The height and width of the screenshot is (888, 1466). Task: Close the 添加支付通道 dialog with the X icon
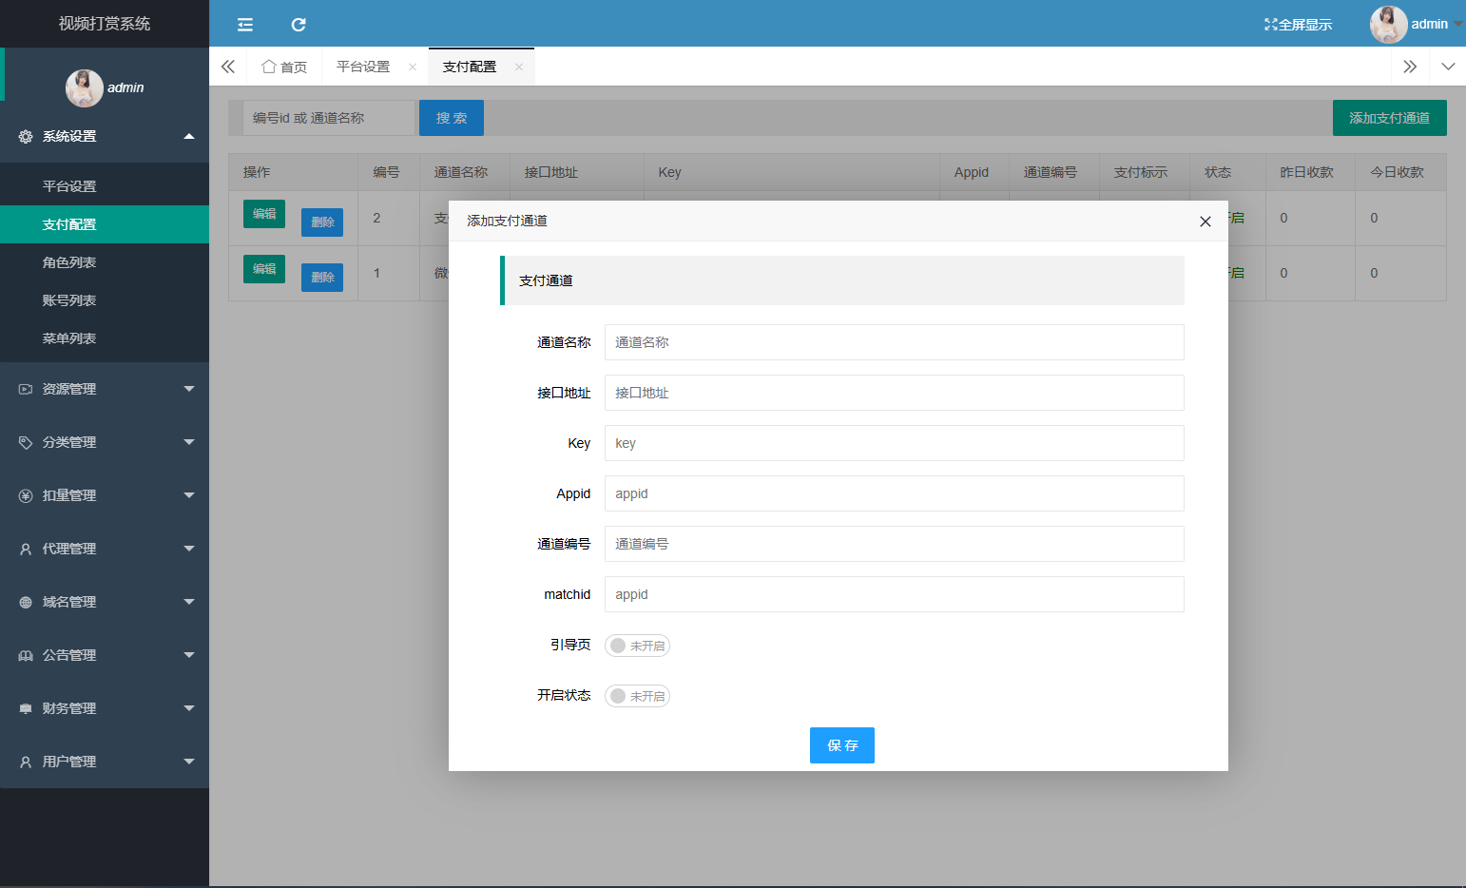point(1205,222)
